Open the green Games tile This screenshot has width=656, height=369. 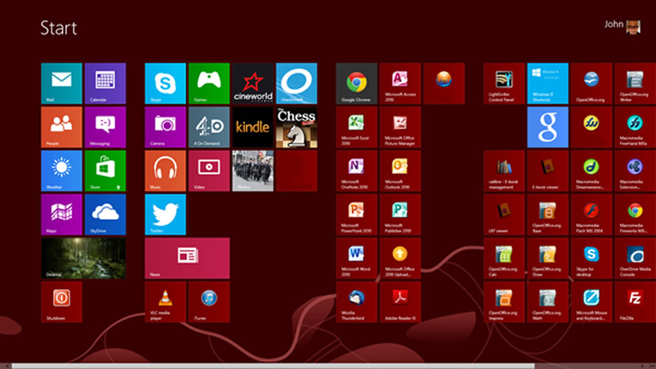coord(209,83)
